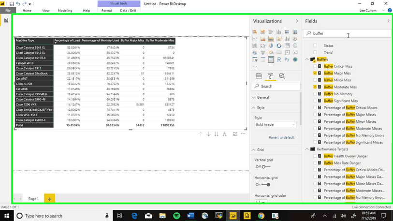
Task: Select the funnel chart visual
Action: tap(262, 53)
